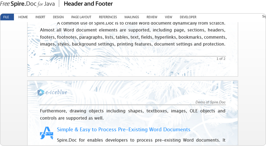The height and width of the screenshot is (146, 266).
Task: Click line starting 'Almost all Word document elements'
Action: pyautogui.click(x=133, y=30)
